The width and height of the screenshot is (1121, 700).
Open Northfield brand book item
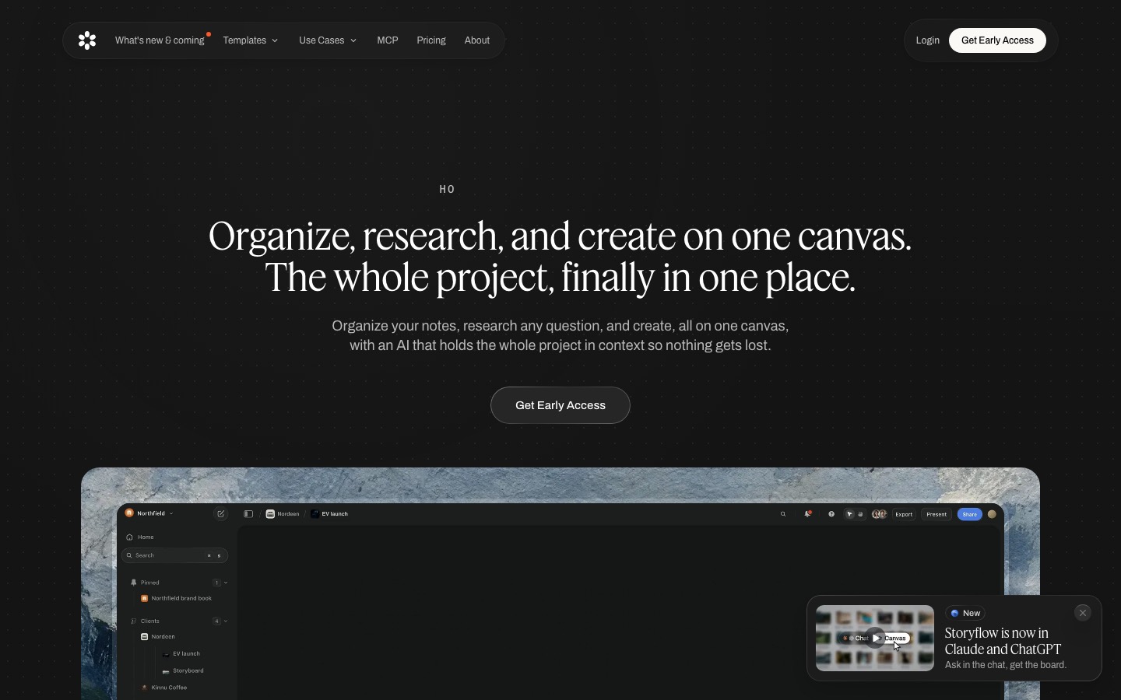tap(176, 599)
